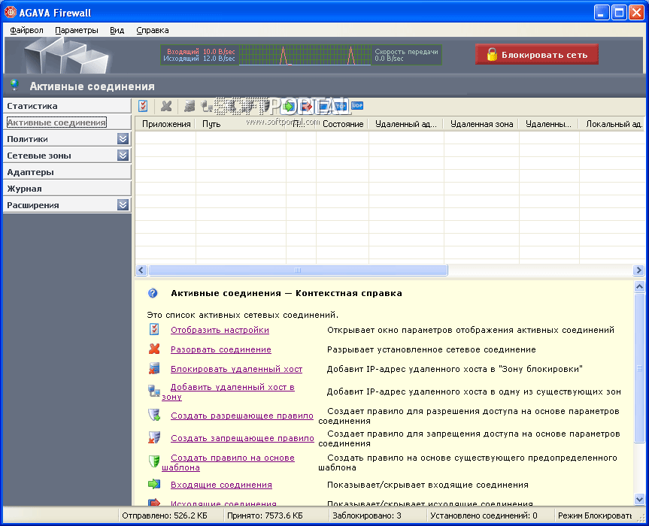Open the Вид menu
The width and height of the screenshot is (649, 526).
117,30
